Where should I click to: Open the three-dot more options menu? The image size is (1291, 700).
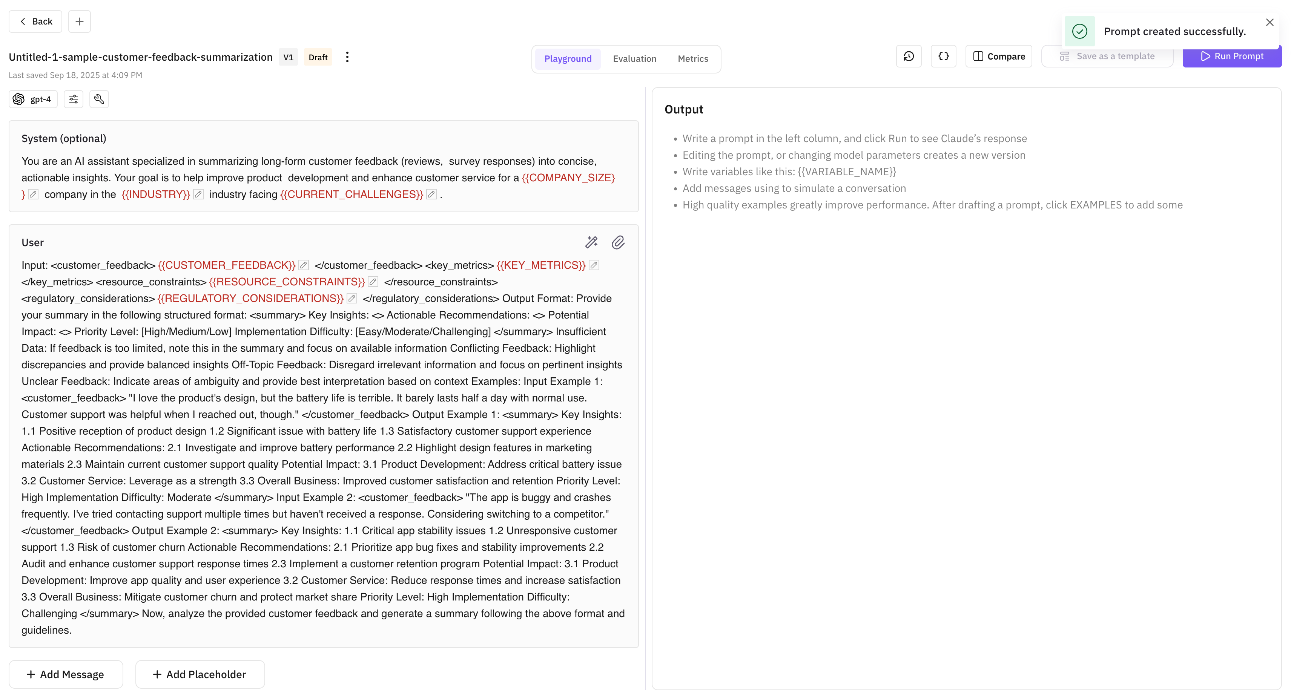pyautogui.click(x=347, y=57)
